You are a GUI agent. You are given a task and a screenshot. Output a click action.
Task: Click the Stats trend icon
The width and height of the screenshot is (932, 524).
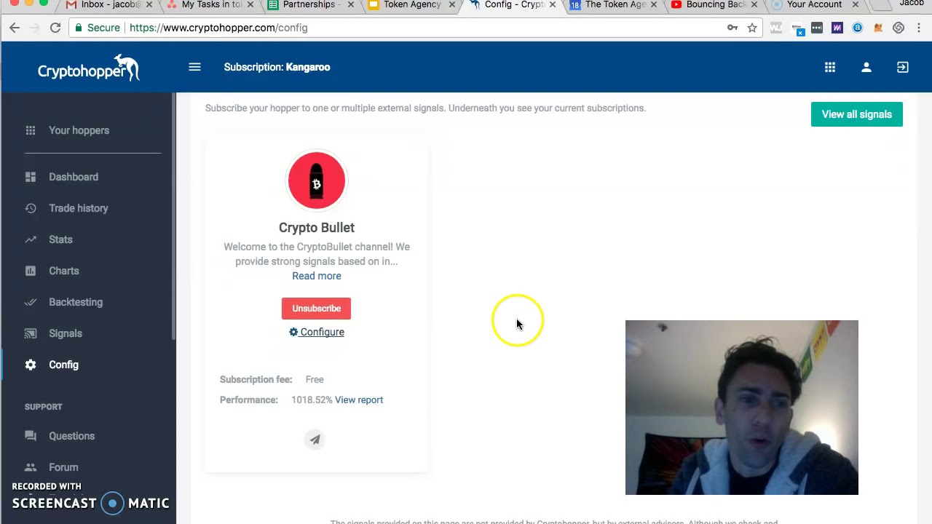click(31, 239)
